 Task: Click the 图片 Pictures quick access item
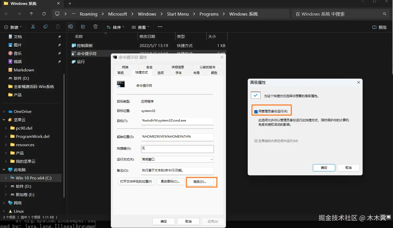(x=18, y=45)
